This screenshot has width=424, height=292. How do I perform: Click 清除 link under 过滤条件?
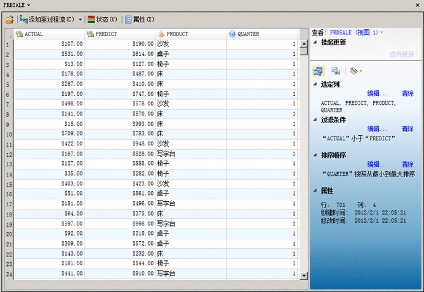tap(407, 129)
